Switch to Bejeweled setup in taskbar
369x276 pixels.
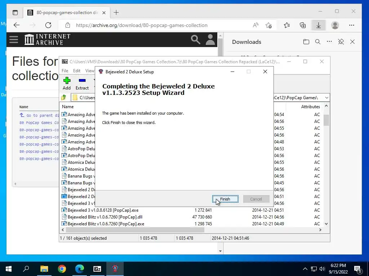pyautogui.click(x=115, y=269)
